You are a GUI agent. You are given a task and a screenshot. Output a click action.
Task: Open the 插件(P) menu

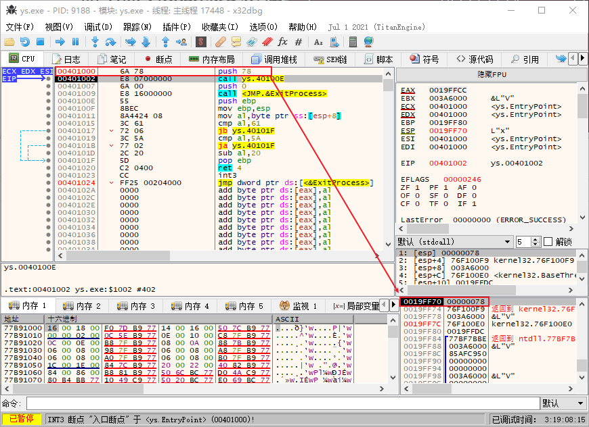pyautogui.click(x=177, y=27)
